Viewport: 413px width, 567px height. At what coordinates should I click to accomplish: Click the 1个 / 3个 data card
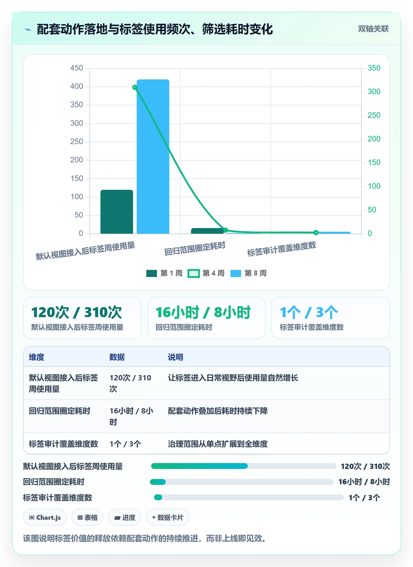(x=331, y=318)
